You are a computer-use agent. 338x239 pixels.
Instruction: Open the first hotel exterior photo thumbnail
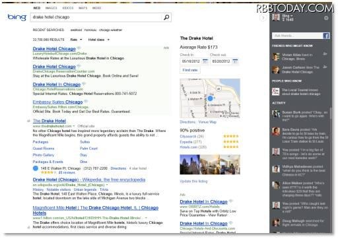click(189, 164)
